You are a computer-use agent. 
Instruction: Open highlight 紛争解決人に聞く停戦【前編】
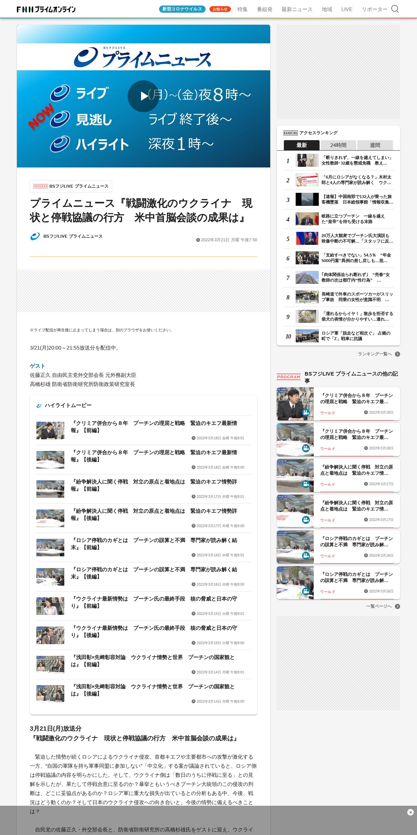point(143,489)
